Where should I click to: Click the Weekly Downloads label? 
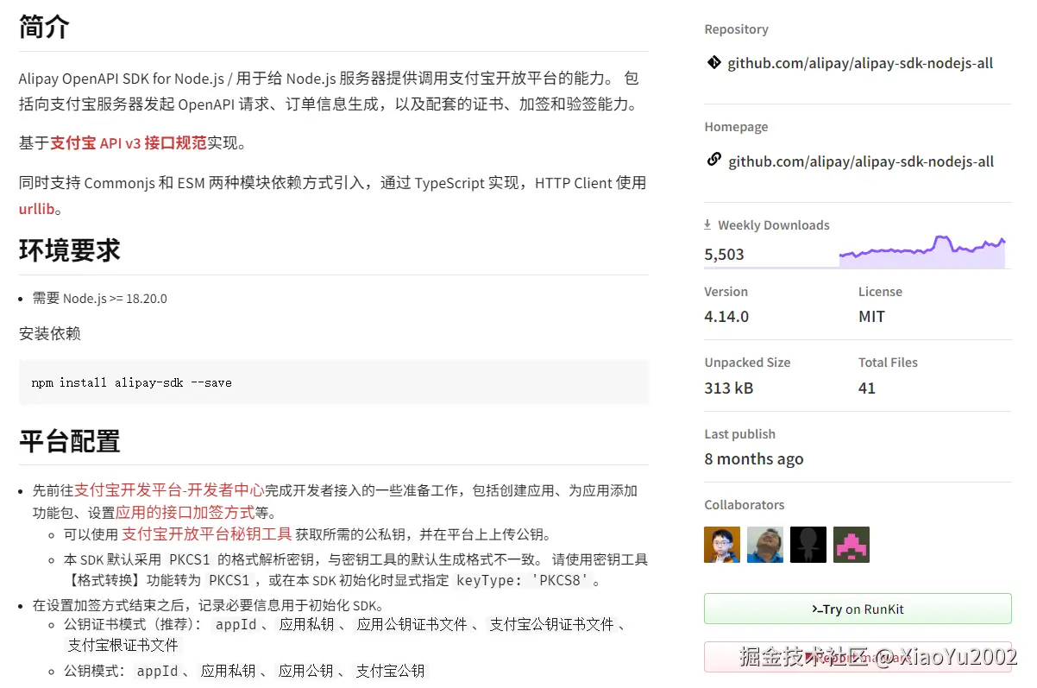(x=774, y=225)
